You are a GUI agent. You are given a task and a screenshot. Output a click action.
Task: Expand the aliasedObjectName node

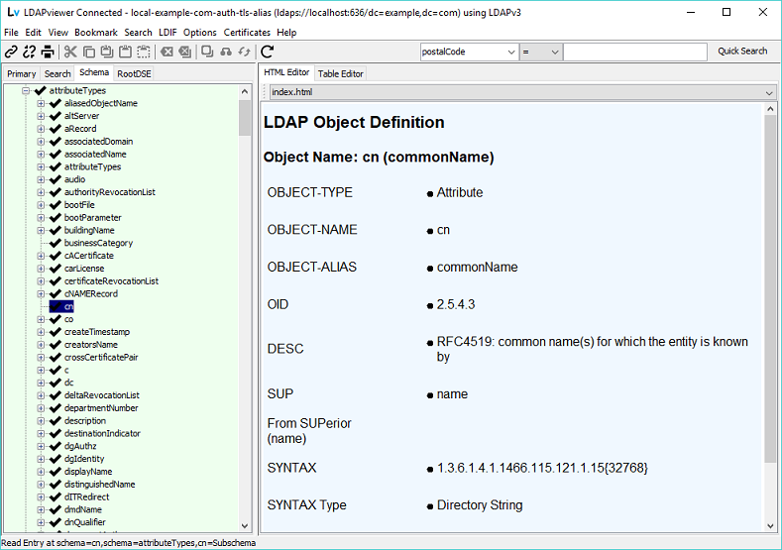tap(41, 103)
